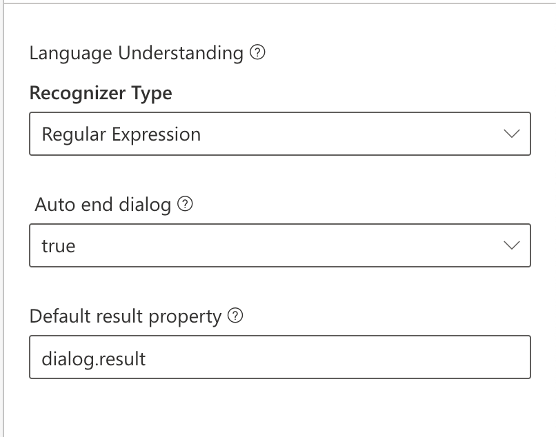Click the Auto end dialog help icon

pyautogui.click(x=184, y=204)
